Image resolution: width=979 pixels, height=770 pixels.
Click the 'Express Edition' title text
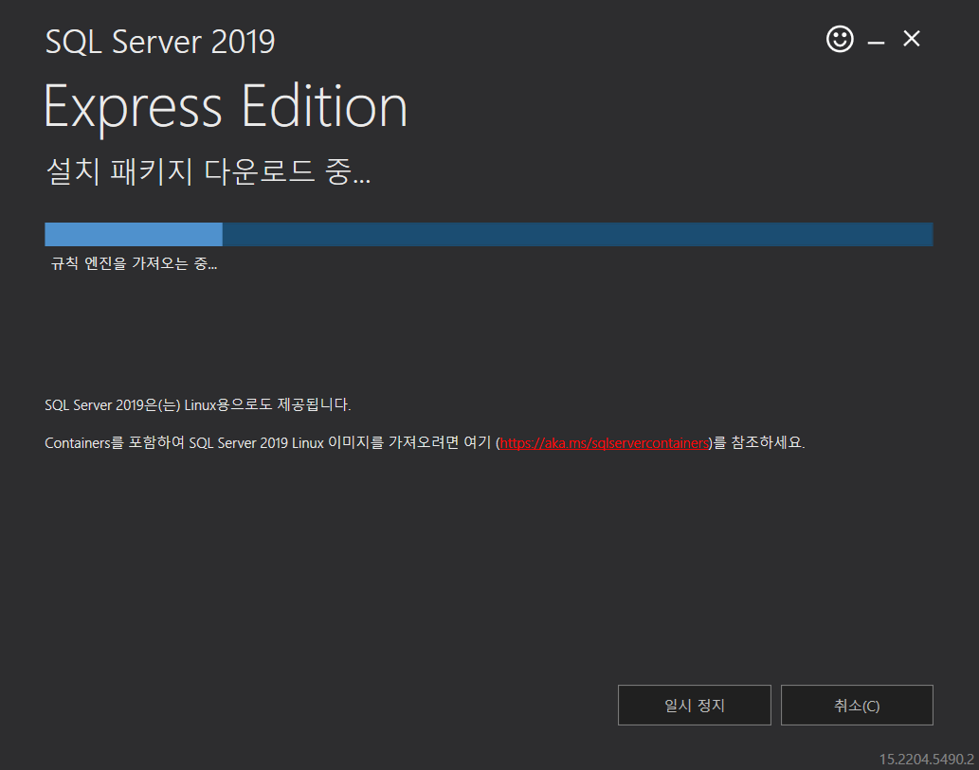(226, 107)
